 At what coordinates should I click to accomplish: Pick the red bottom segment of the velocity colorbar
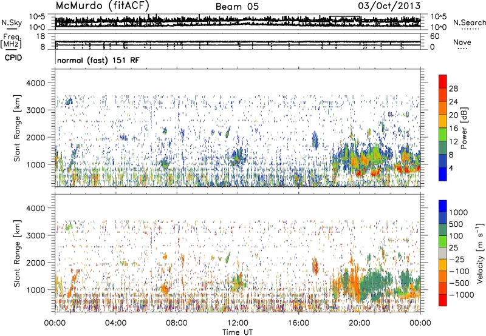click(443, 300)
